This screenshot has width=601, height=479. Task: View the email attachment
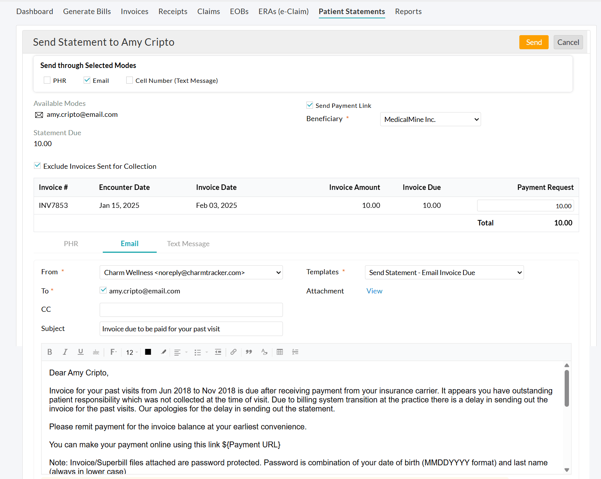point(374,291)
